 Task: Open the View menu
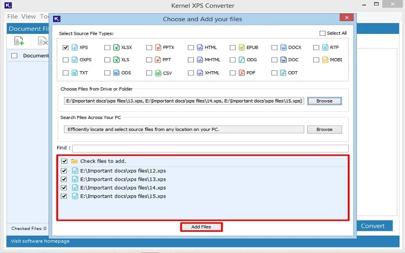pyautogui.click(x=28, y=17)
